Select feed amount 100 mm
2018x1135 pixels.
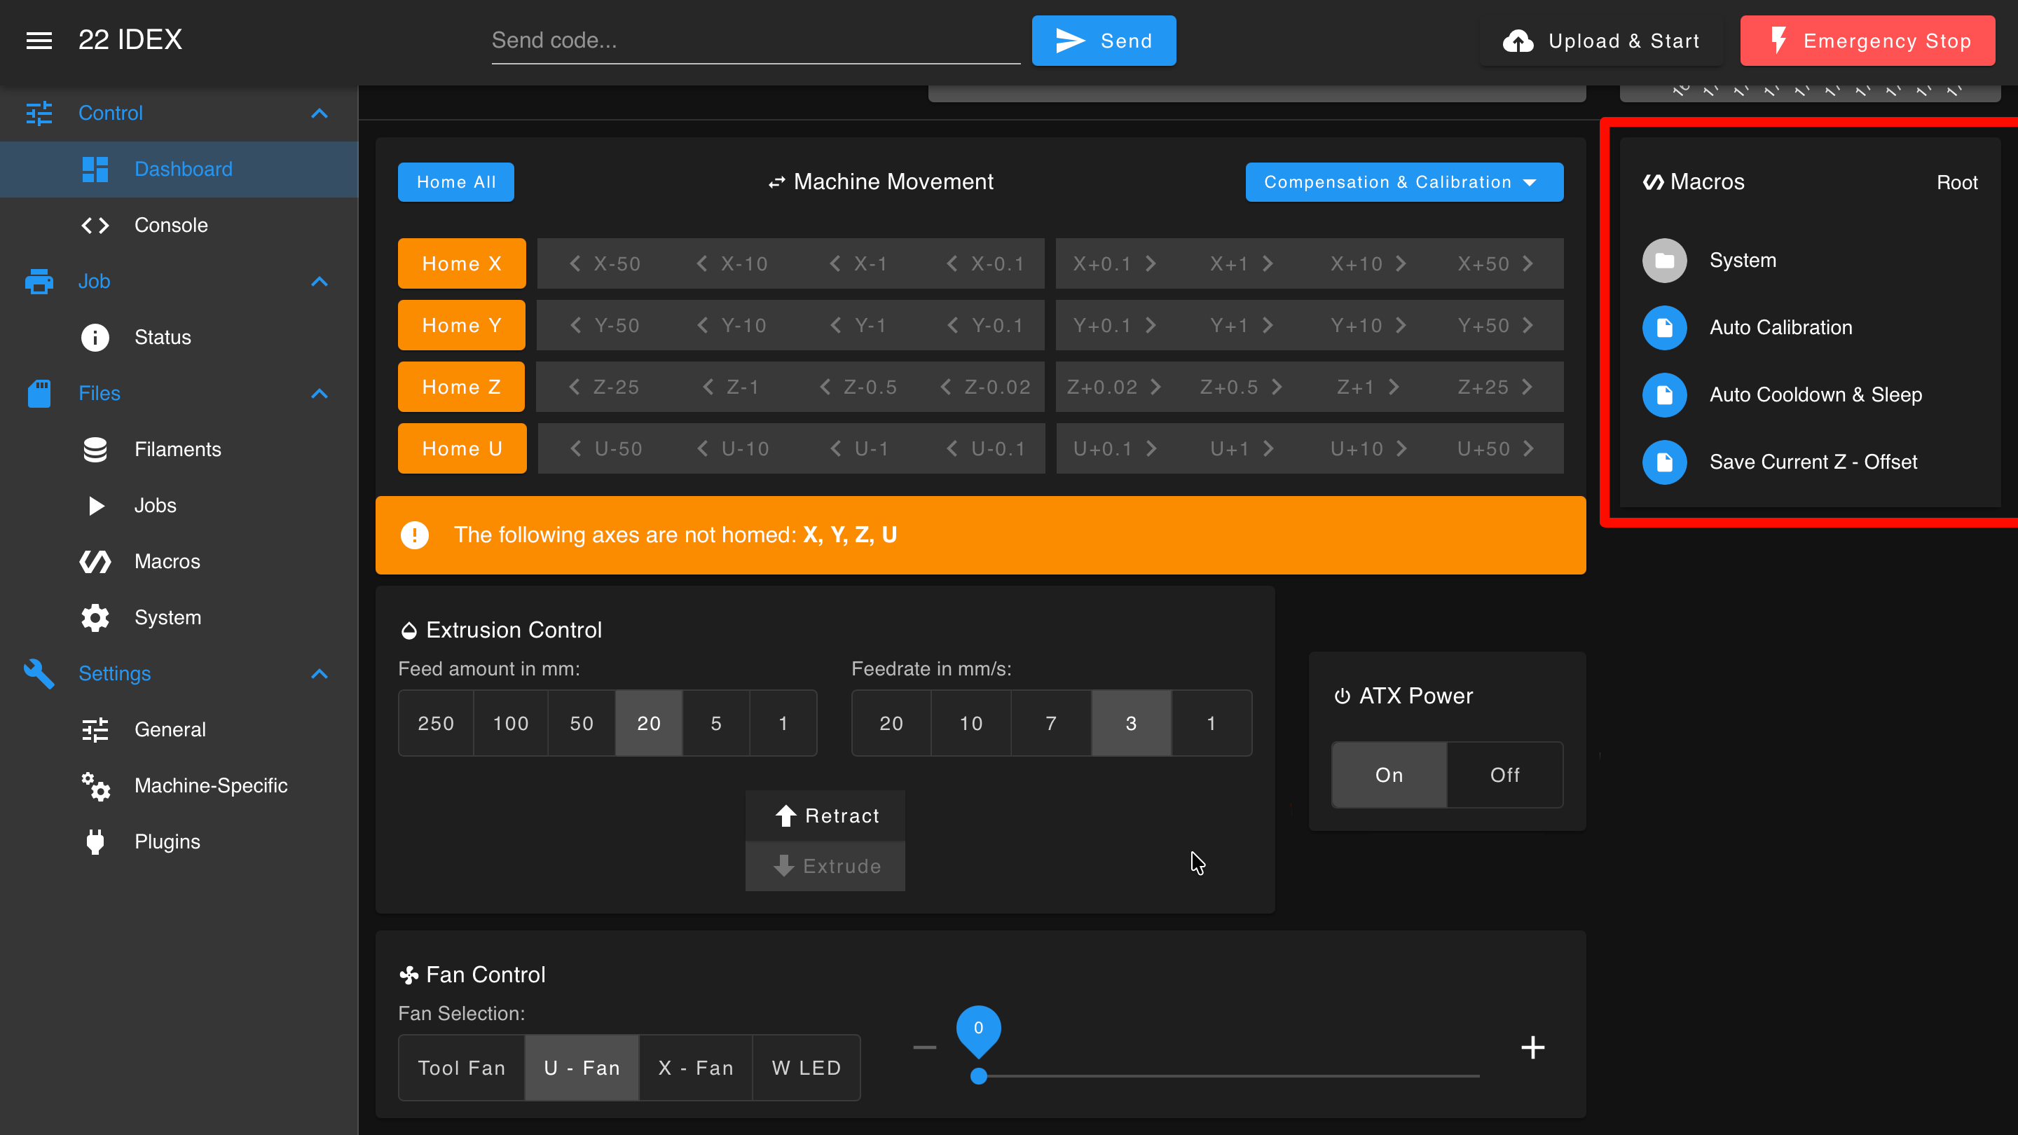click(511, 723)
